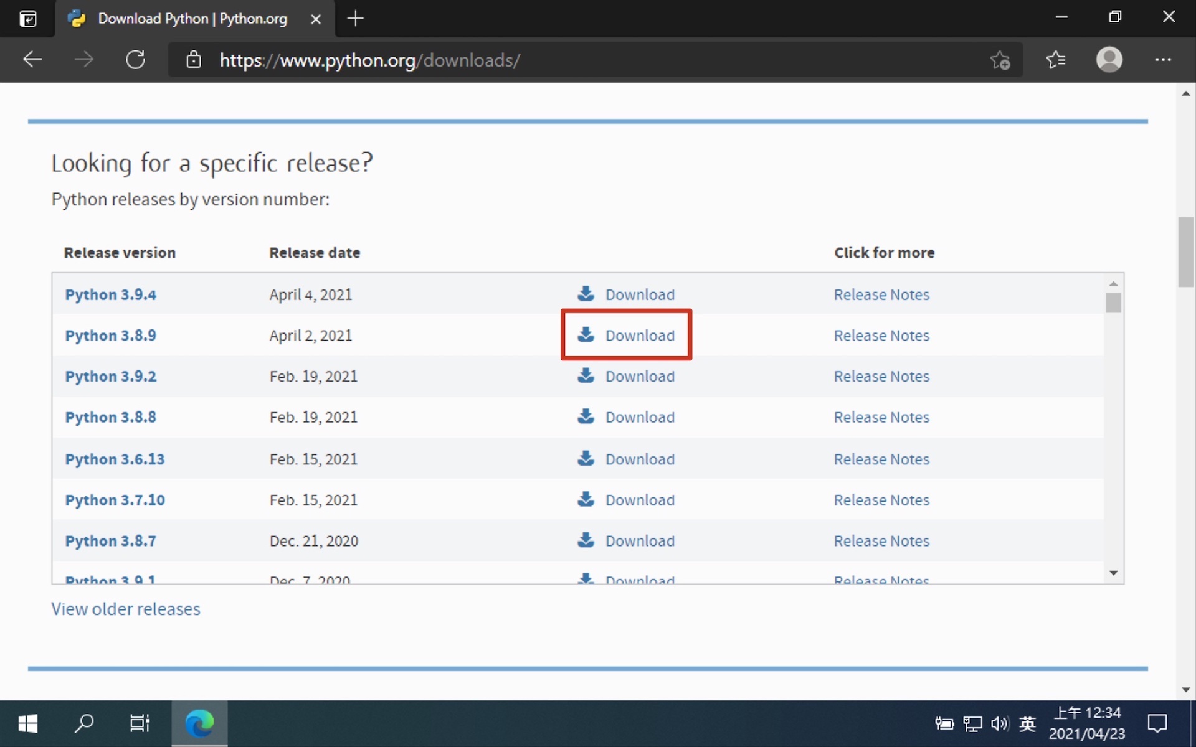Screen dimensions: 1196x747
Task: Open Release Notes for Python 3.8.7
Action: pyautogui.click(x=881, y=541)
